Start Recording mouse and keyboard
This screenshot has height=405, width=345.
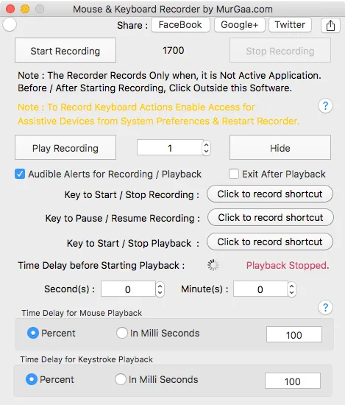click(65, 50)
